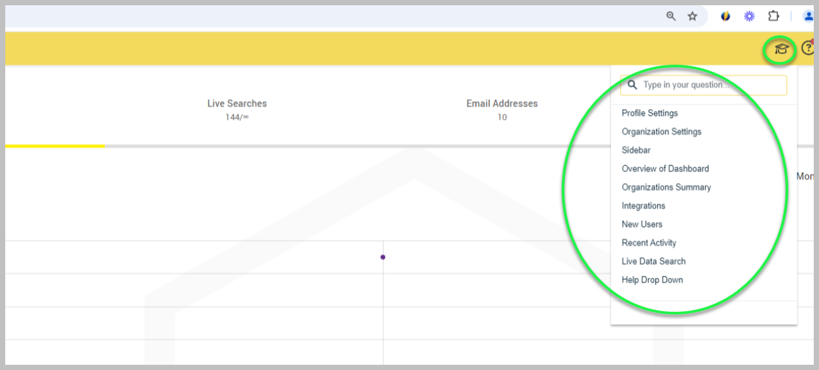The height and width of the screenshot is (370, 819).
Task: Click the graduation cap tutorials icon
Action: pyautogui.click(x=780, y=49)
